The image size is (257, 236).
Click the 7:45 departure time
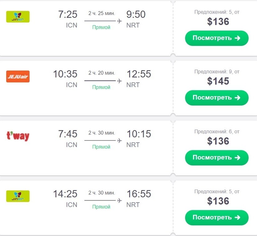pos(68,134)
